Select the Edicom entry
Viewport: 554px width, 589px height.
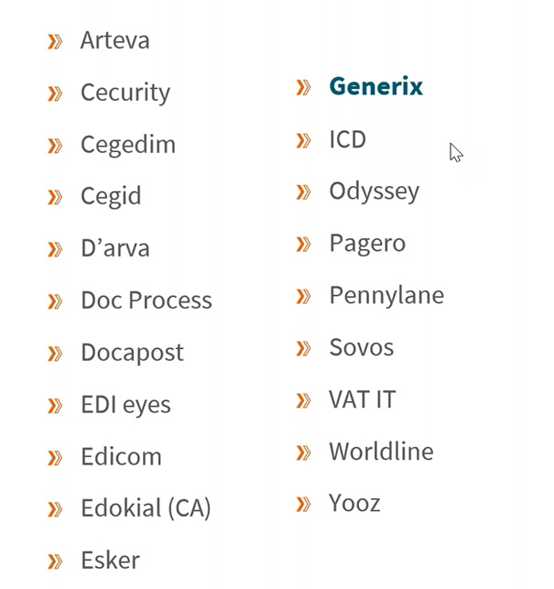coord(121,456)
